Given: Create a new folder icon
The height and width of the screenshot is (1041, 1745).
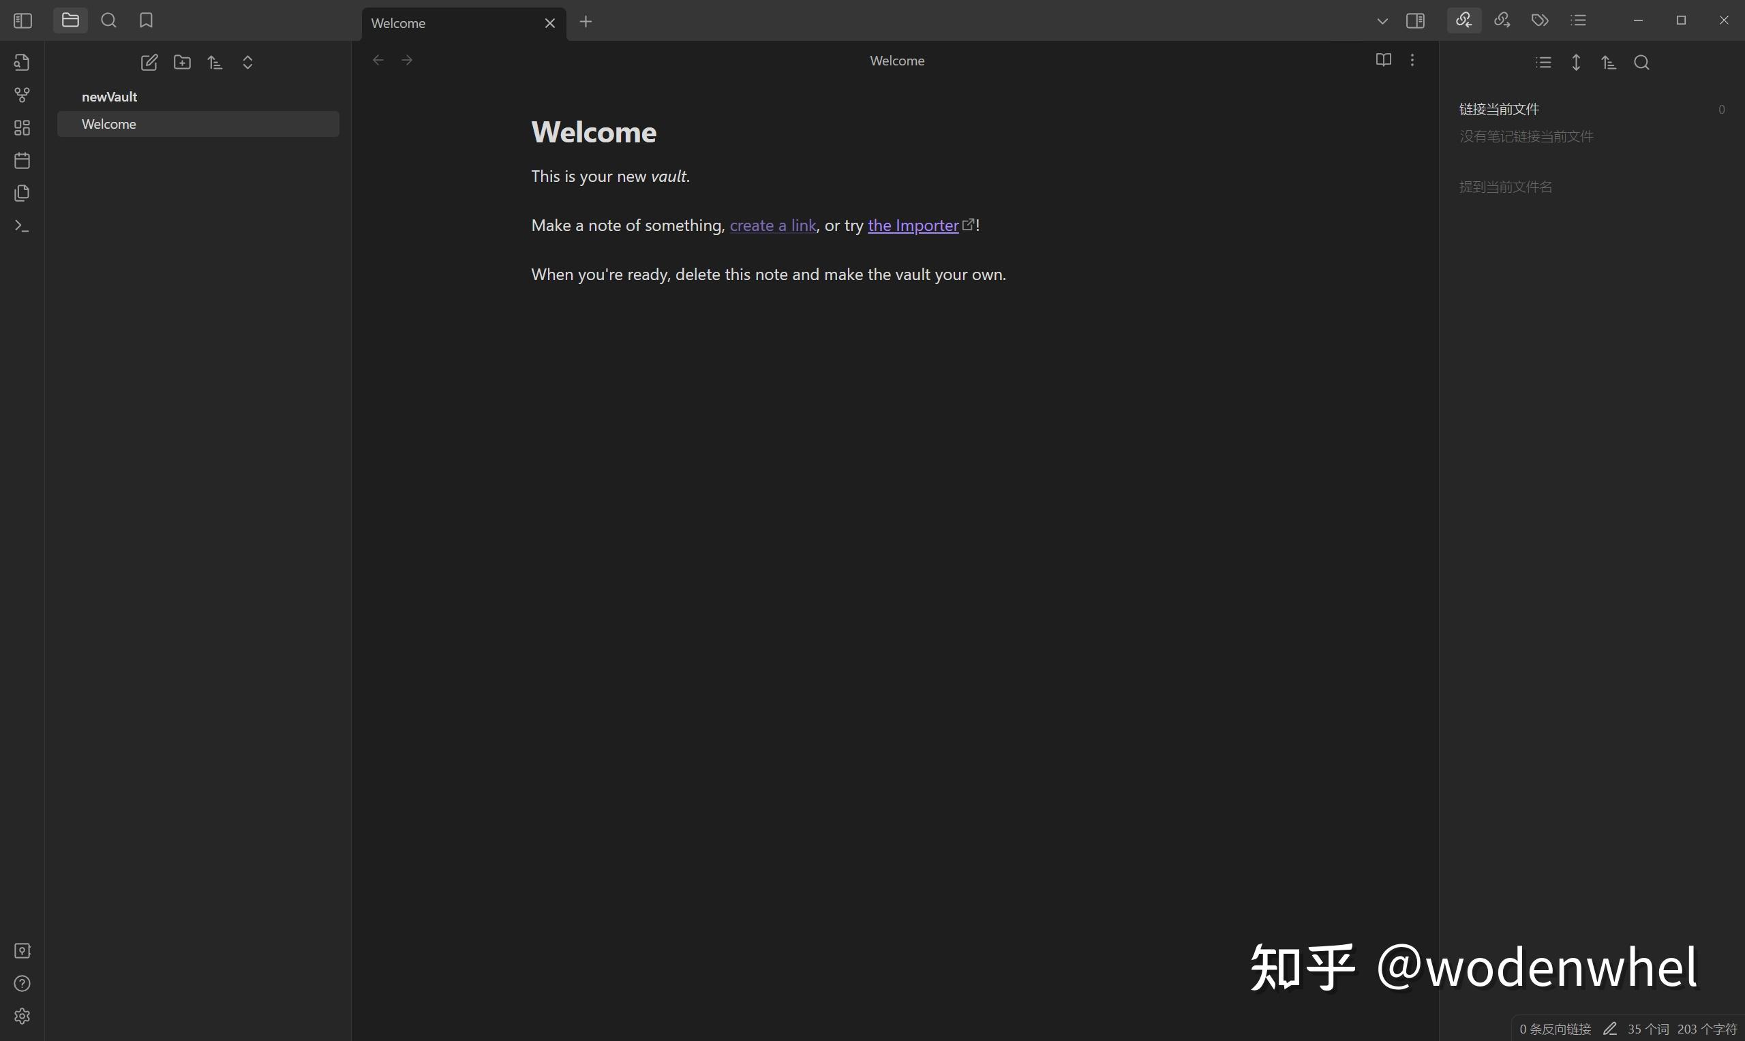Looking at the screenshot, I should (x=182, y=63).
